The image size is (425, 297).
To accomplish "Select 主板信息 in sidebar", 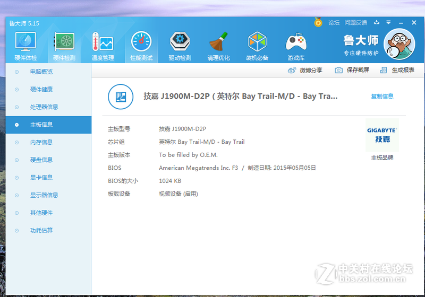I will point(48,125).
